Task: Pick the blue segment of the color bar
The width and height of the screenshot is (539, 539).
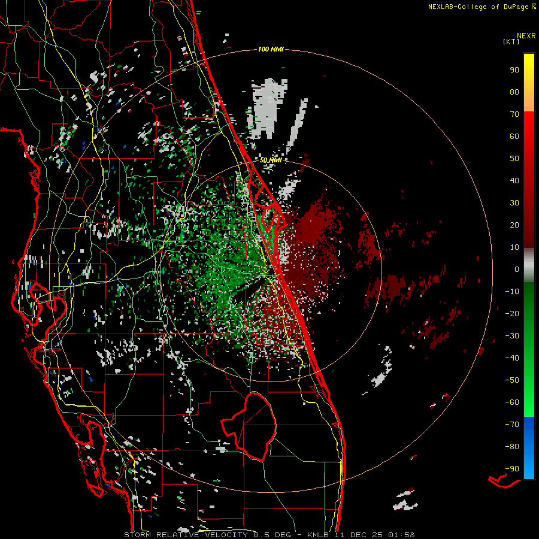Action: click(x=529, y=448)
